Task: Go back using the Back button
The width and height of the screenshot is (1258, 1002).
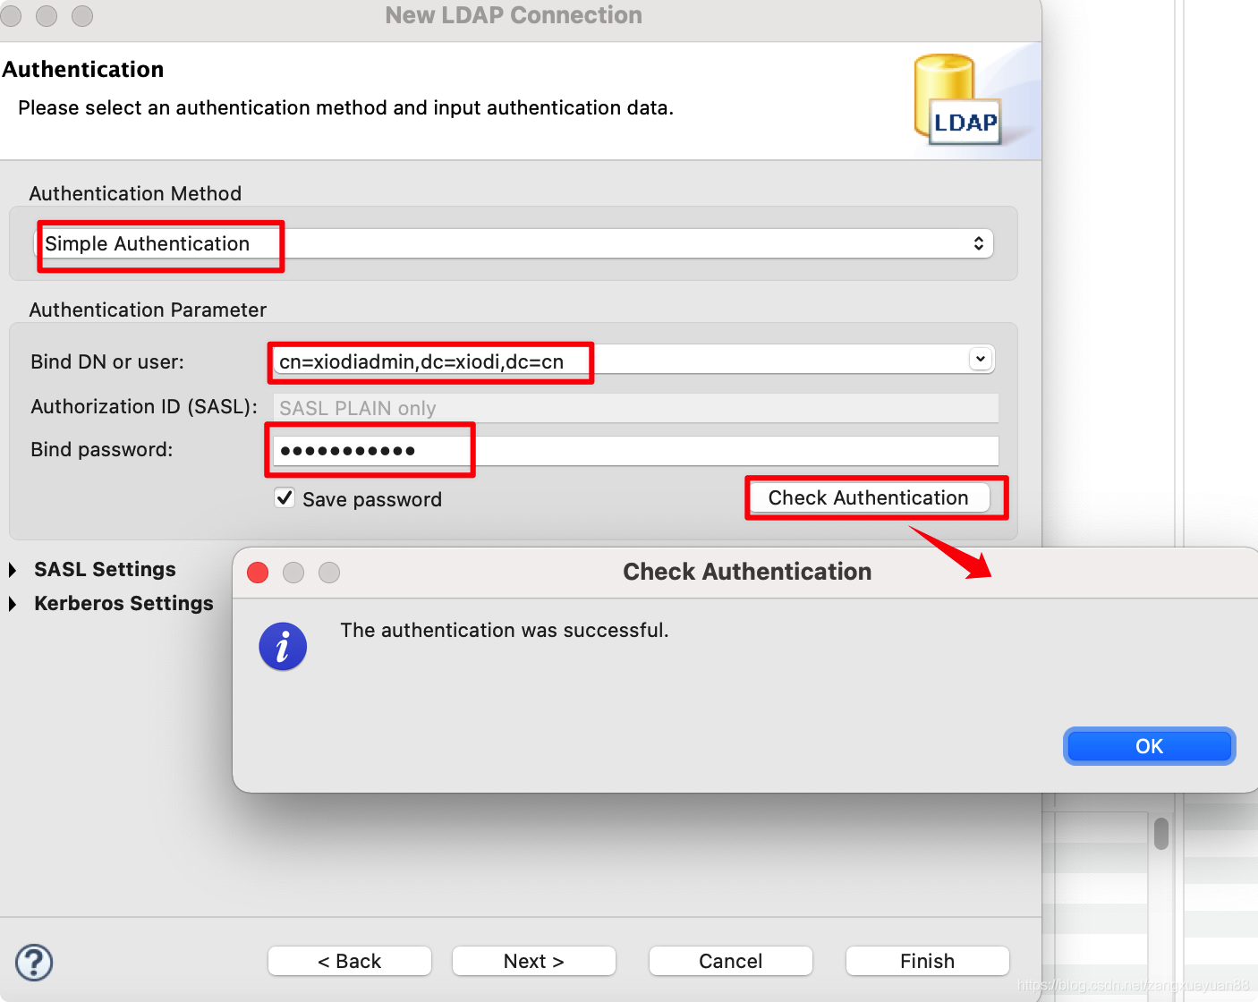Action: pos(349,961)
